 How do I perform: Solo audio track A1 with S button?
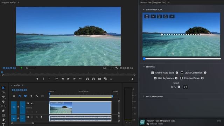point(37,117)
